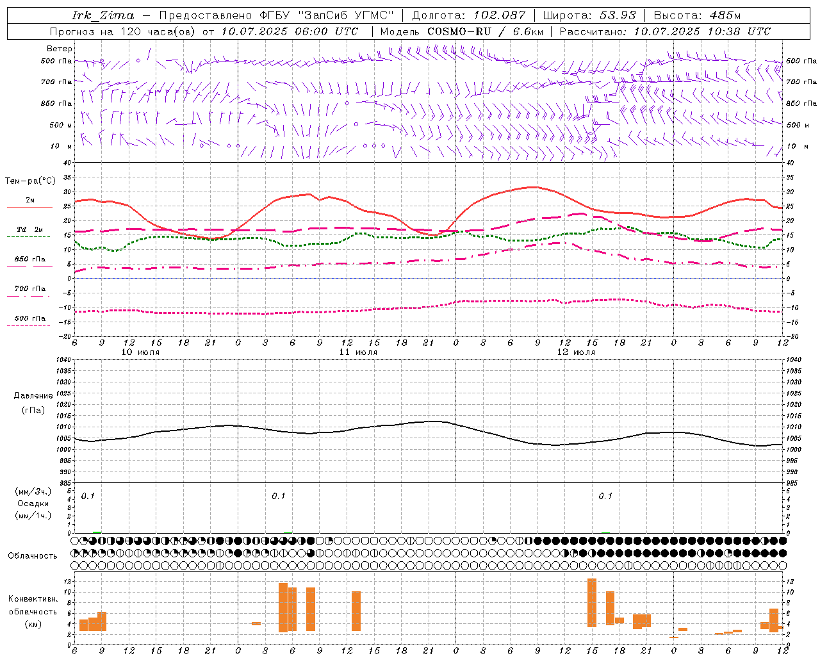This screenshot has width=820, height=656.
Task: Click the green precipitation bar on 10 июля
Action: click(97, 532)
